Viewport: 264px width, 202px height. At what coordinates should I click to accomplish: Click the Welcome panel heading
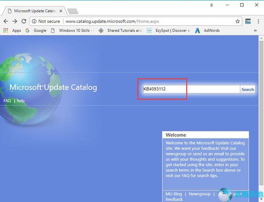[x=176, y=135]
